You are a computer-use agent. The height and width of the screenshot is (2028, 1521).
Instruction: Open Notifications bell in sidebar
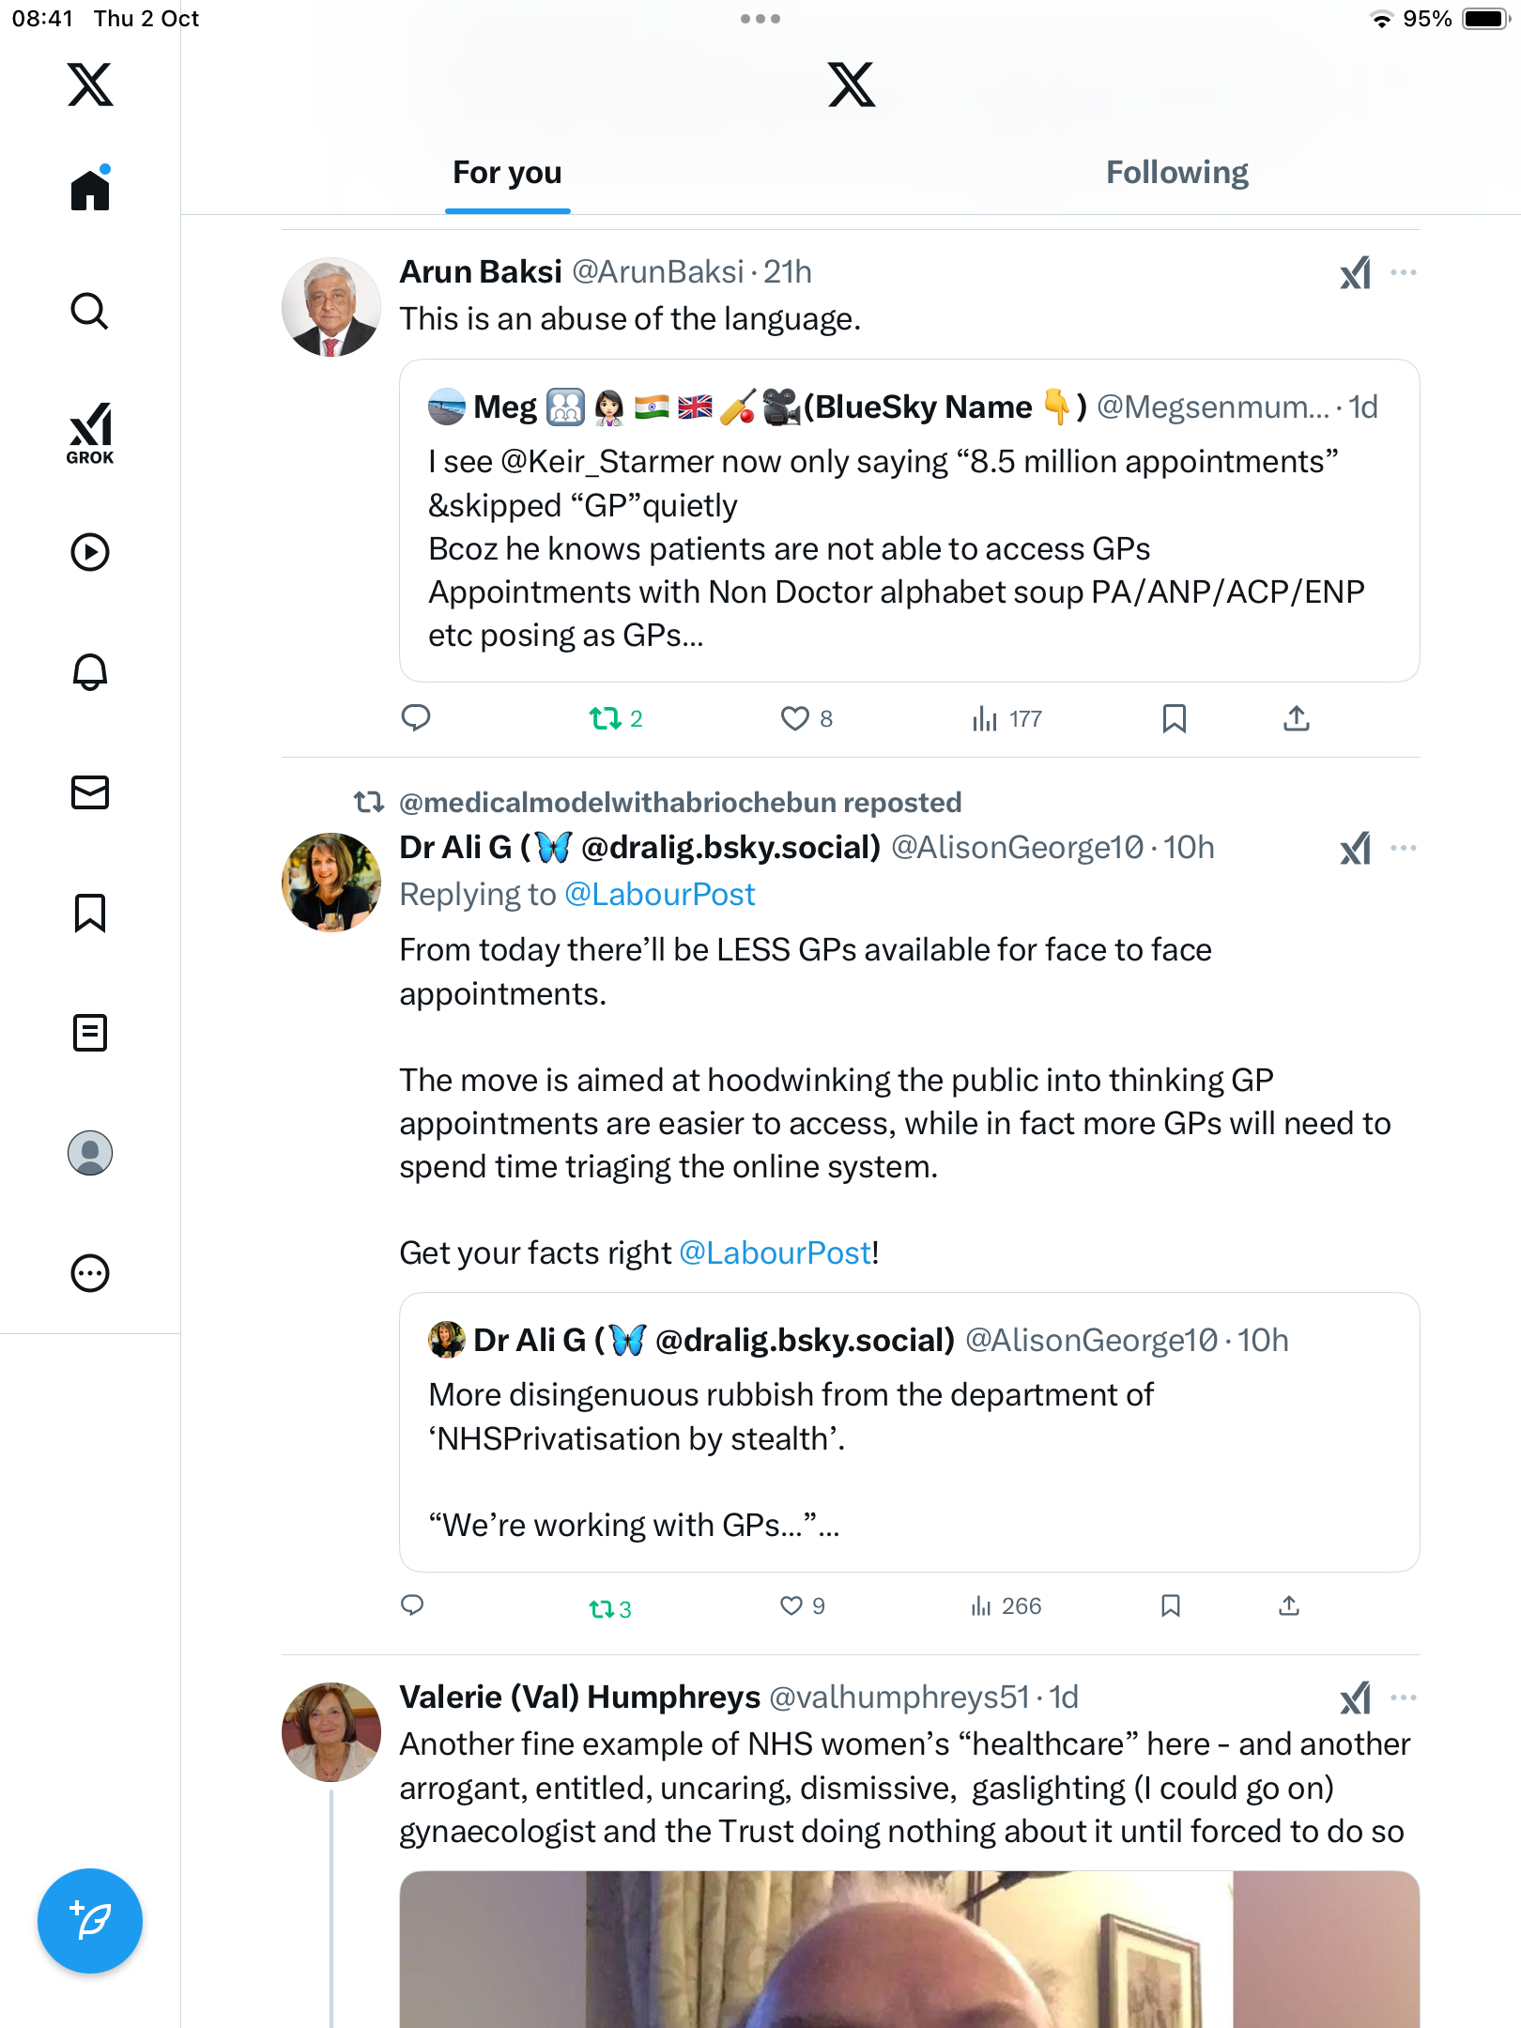[90, 671]
